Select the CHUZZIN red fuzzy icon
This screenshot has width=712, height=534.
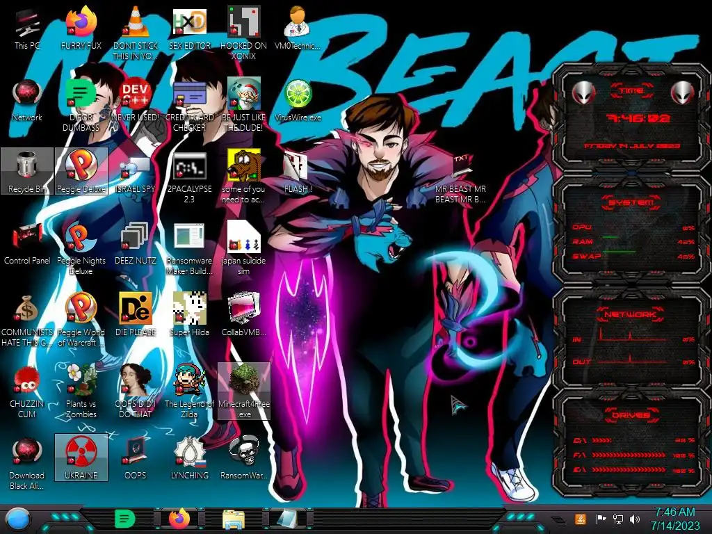click(27, 391)
